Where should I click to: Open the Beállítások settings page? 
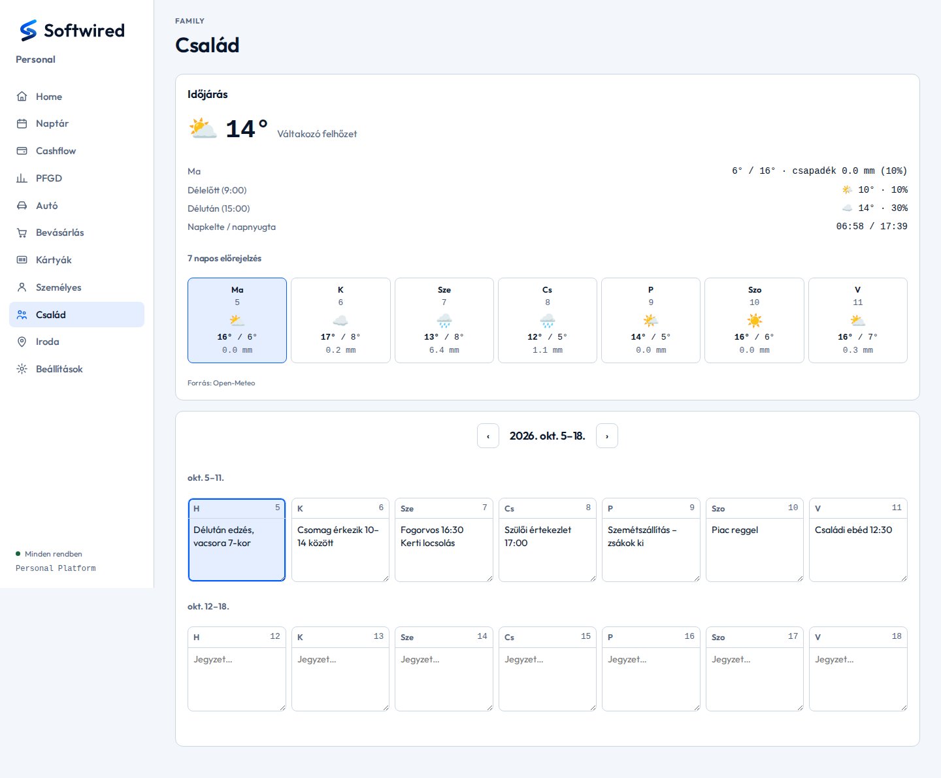76,369
